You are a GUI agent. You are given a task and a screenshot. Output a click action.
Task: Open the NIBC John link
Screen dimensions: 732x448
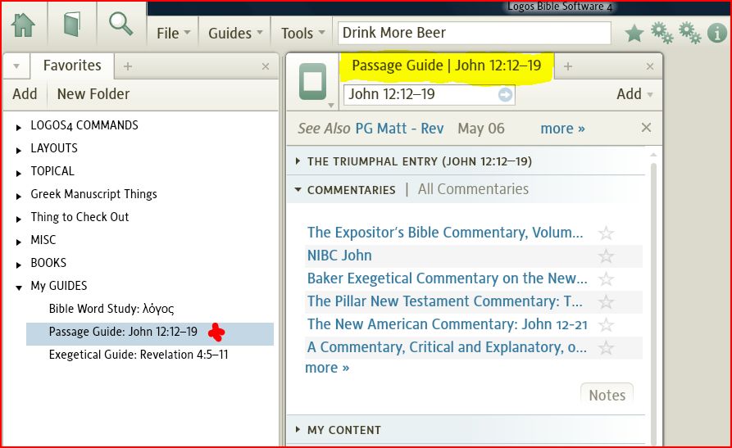coord(339,256)
